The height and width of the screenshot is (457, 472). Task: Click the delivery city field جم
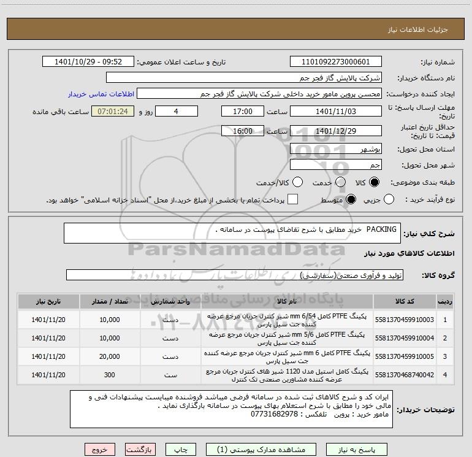[x=336, y=164]
